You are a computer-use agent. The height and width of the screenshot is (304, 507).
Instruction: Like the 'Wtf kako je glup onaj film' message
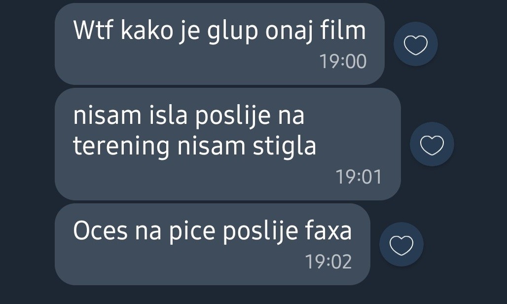pos(415,44)
